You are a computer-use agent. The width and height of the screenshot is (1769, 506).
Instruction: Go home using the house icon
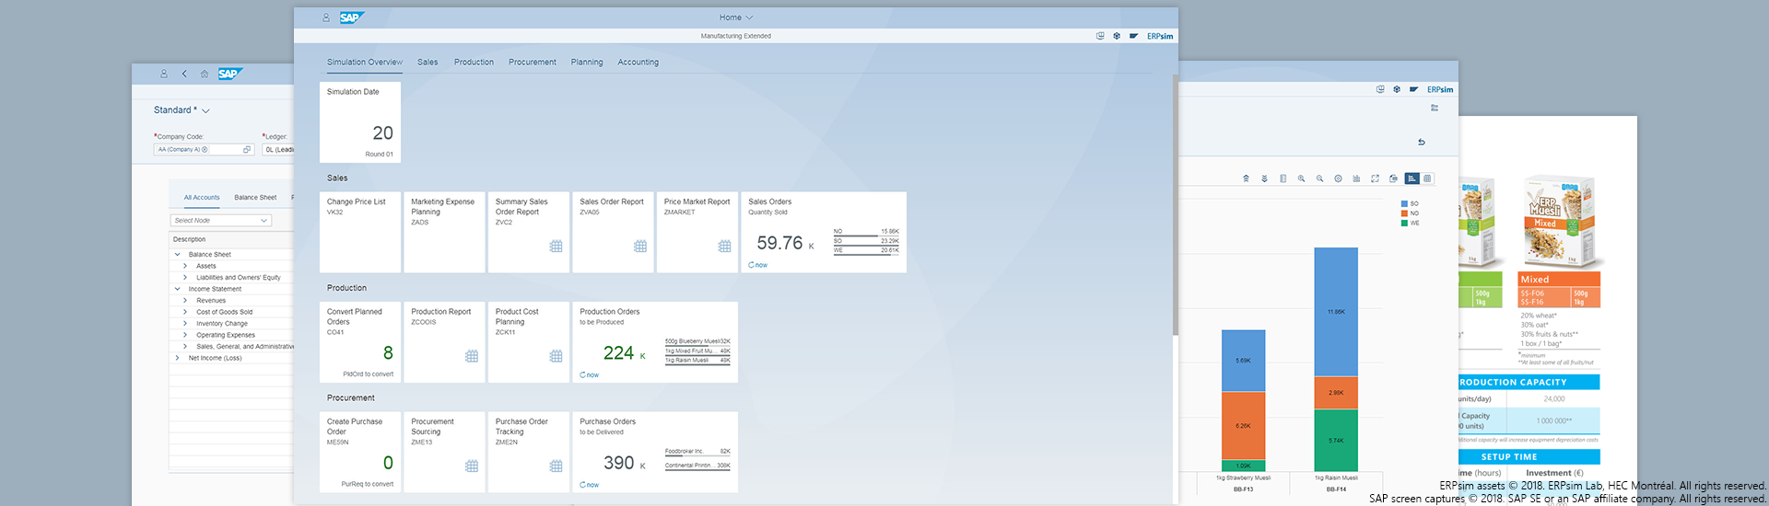pyautogui.click(x=205, y=74)
